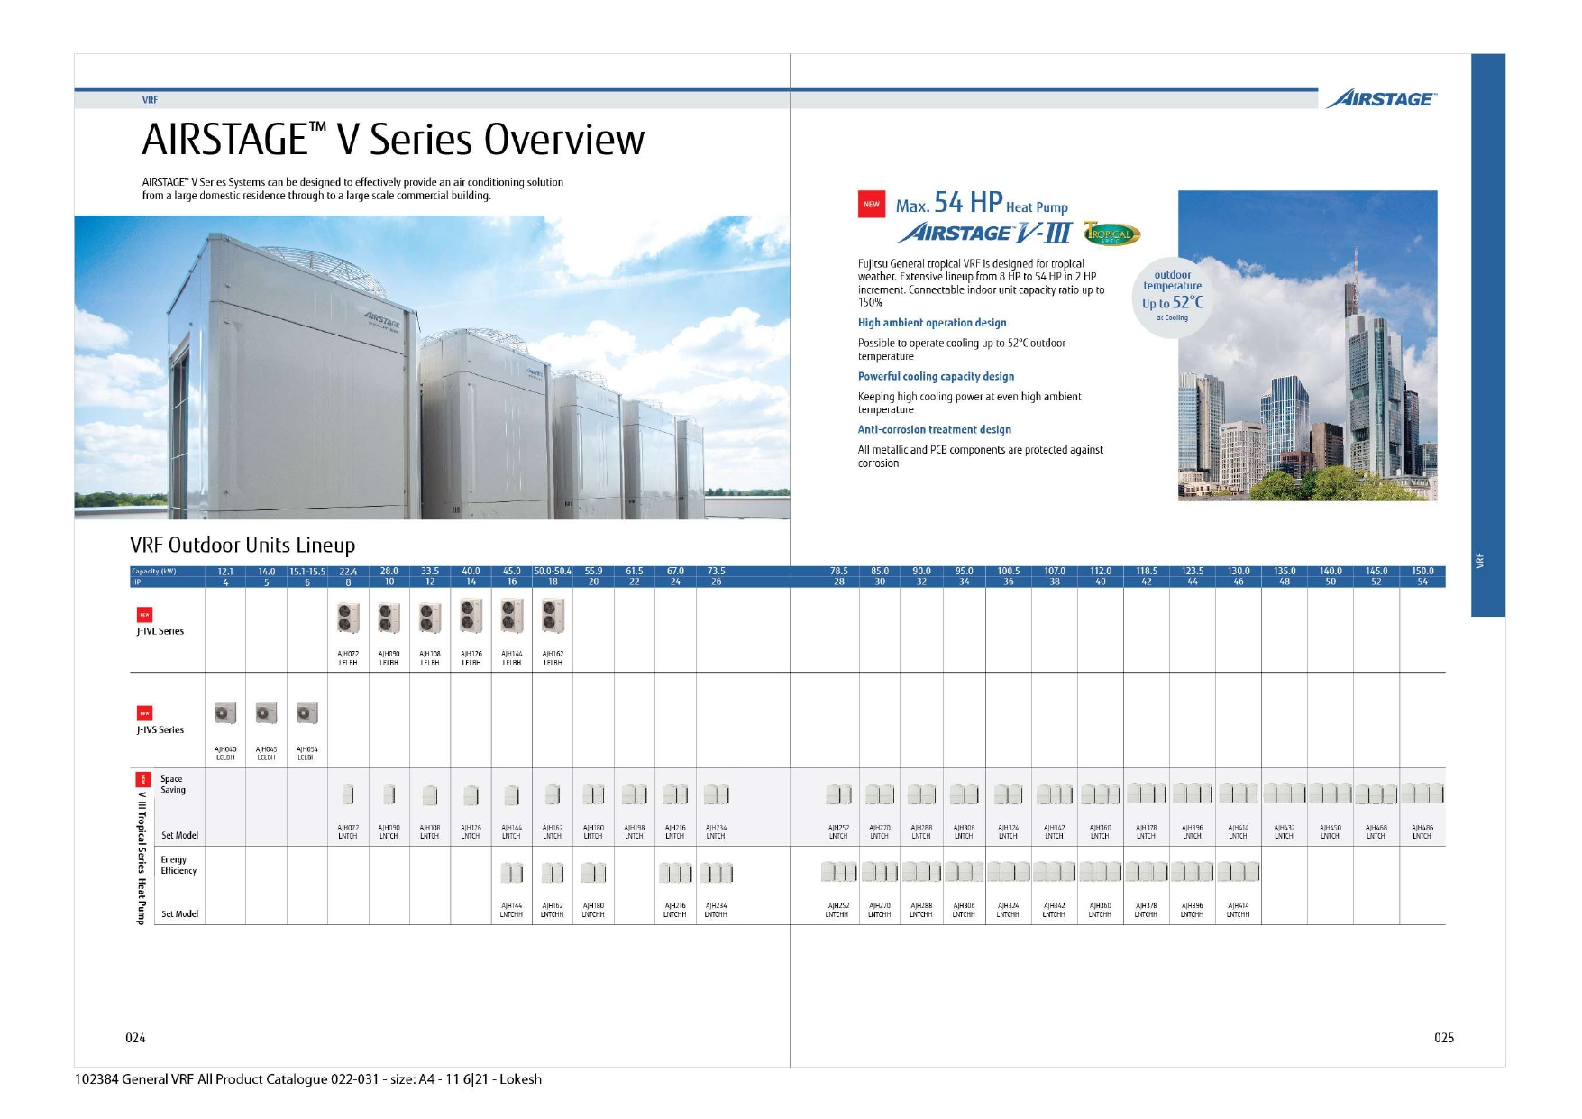The width and height of the screenshot is (1582, 1119).
Task: Click the Set Model label in the Space Saving row
Action: coord(179,835)
